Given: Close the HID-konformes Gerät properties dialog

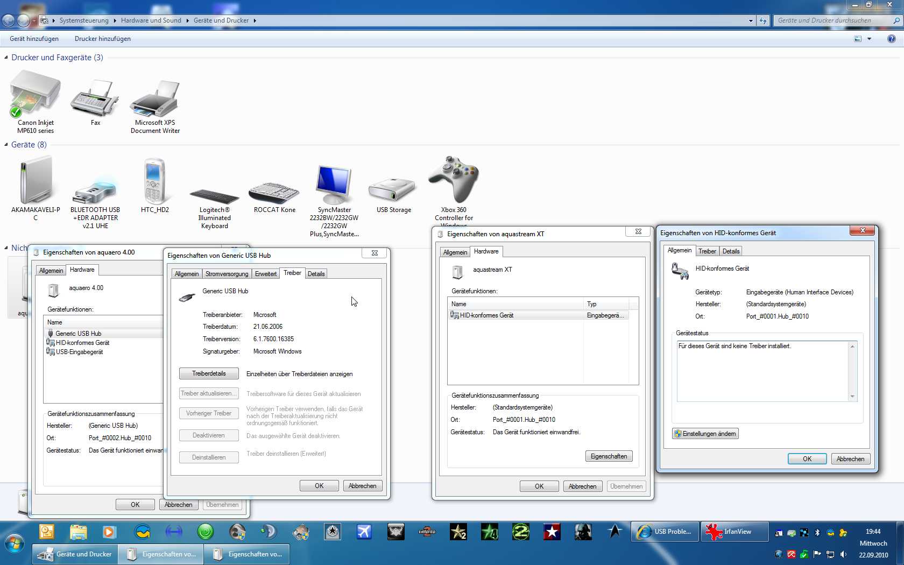Looking at the screenshot, I should 863,230.
